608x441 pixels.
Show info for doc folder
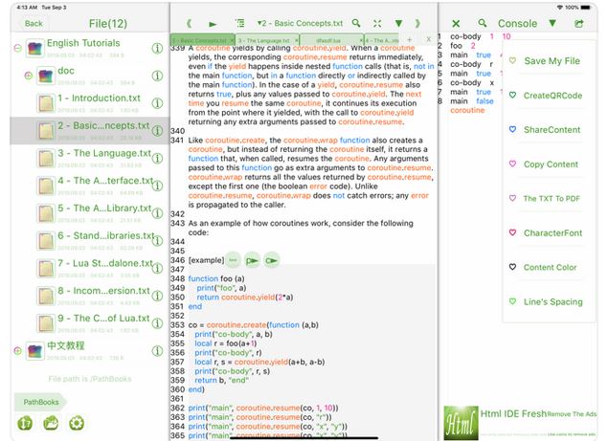[157, 76]
